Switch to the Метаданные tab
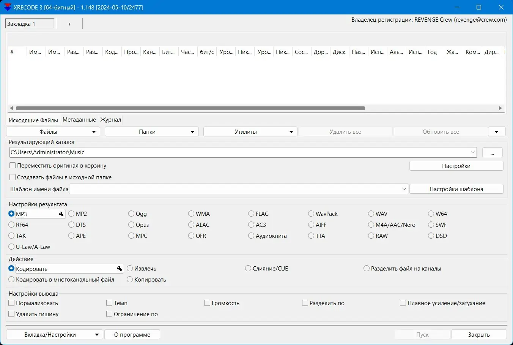Viewport: 513px width, 345px height. pos(79,120)
